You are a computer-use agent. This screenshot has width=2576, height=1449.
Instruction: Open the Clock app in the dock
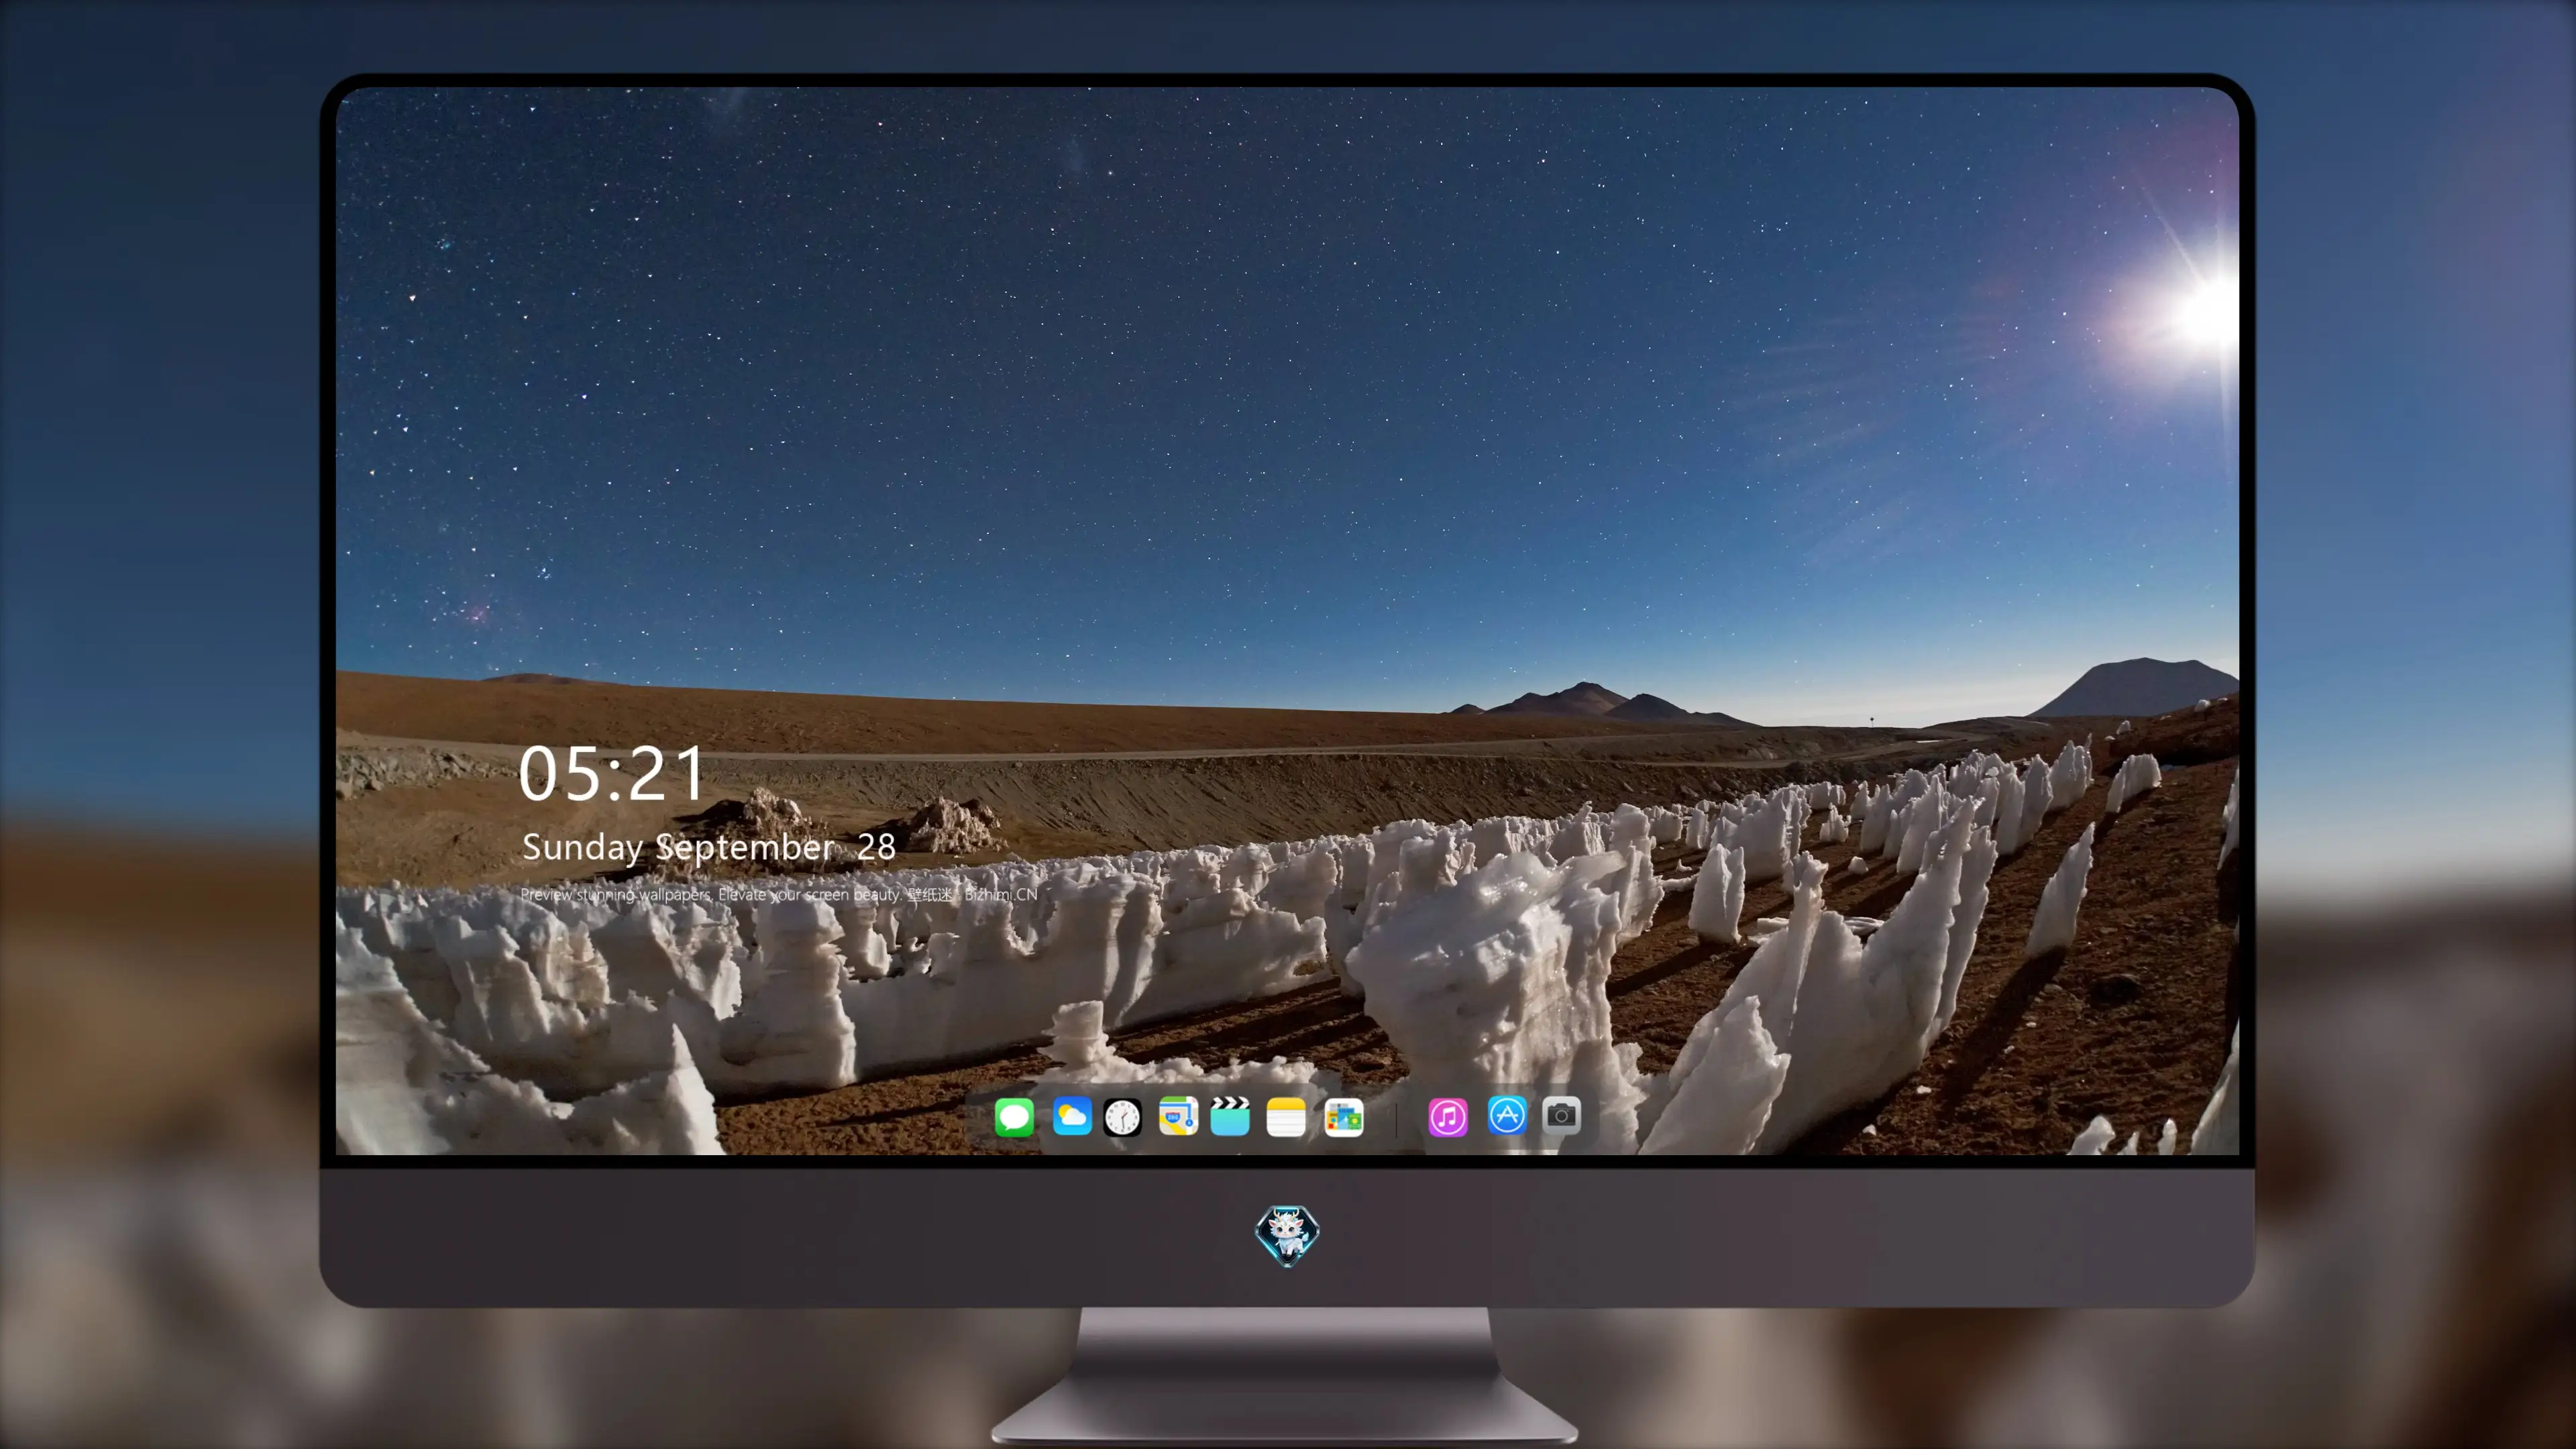click(1122, 1117)
